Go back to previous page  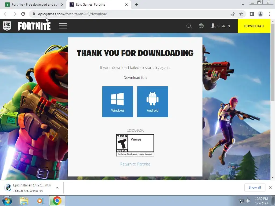(x=6, y=14)
